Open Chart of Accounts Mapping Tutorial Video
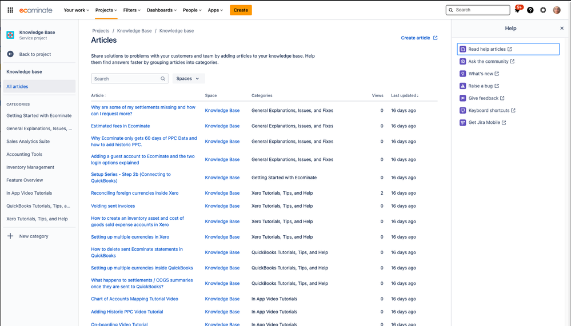 coord(135,299)
